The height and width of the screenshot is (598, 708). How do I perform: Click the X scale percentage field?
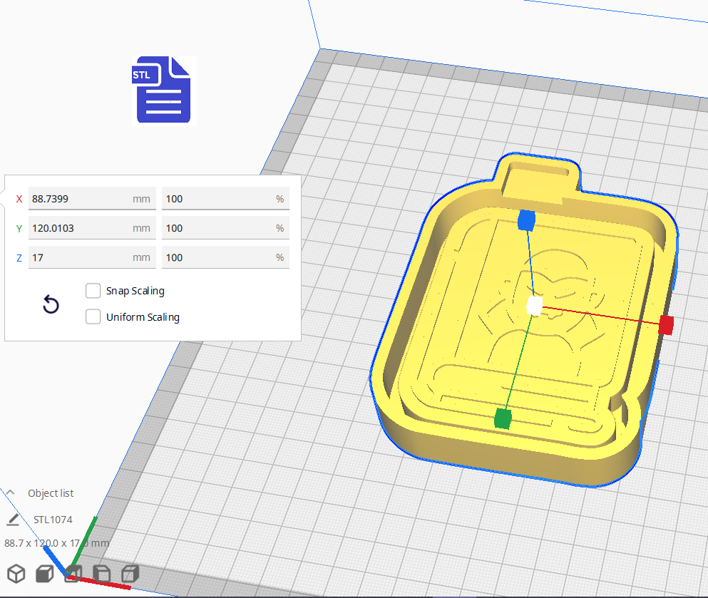tap(217, 199)
